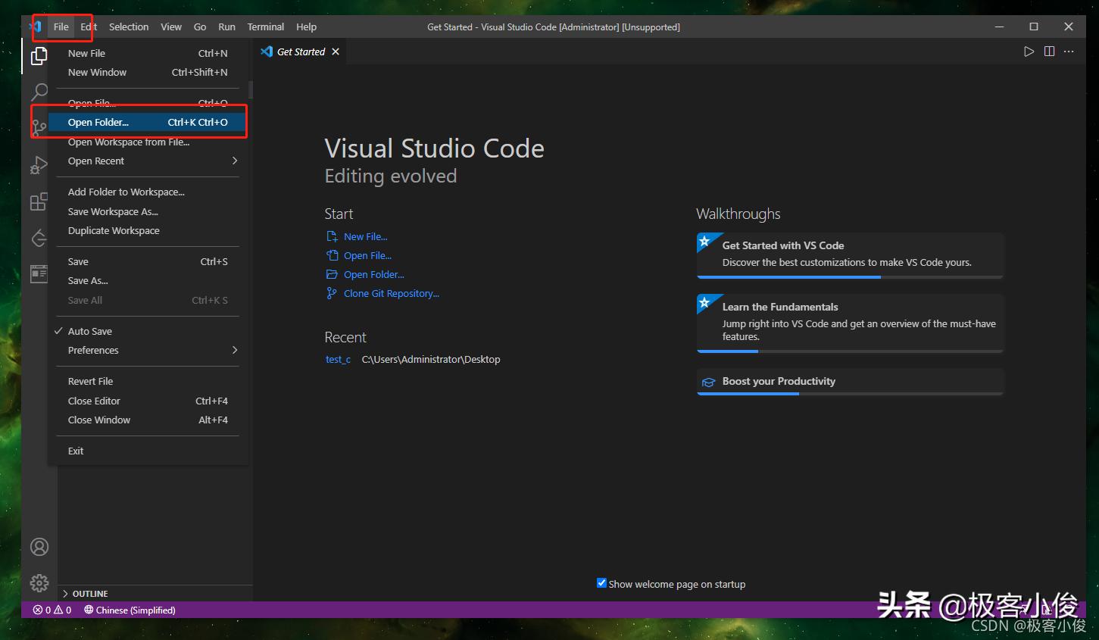This screenshot has width=1099, height=640.
Task: Toggle Auto Save in File menu
Action: 90,331
